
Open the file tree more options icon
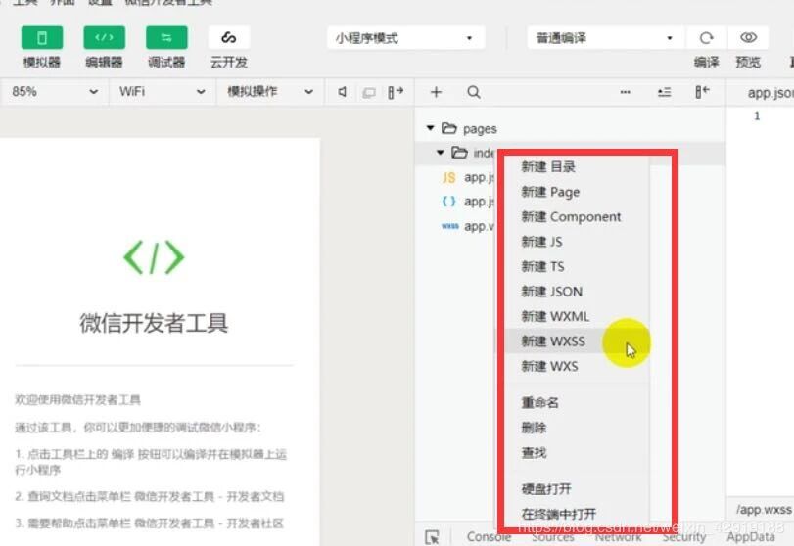(626, 92)
